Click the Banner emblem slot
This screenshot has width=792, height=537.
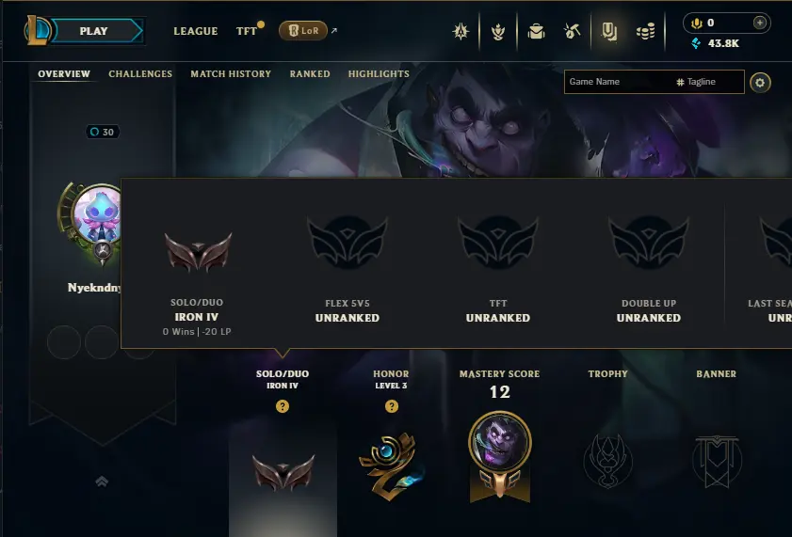tap(717, 462)
